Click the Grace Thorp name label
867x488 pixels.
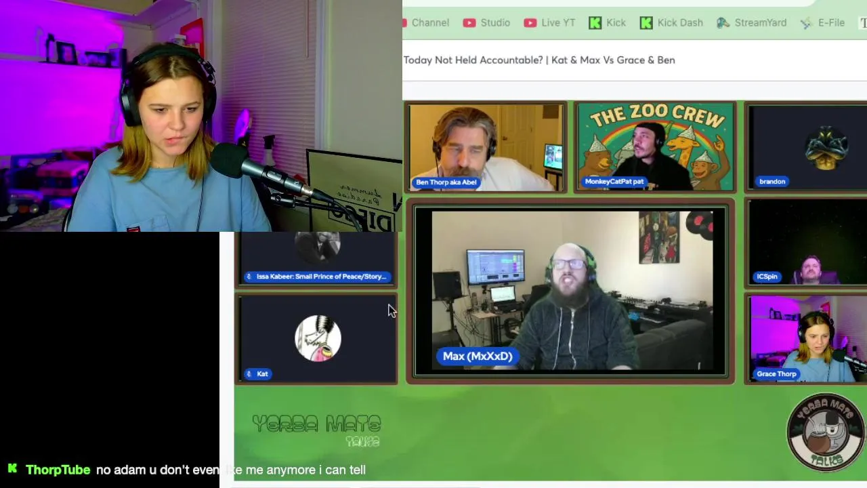[x=777, y=373]
